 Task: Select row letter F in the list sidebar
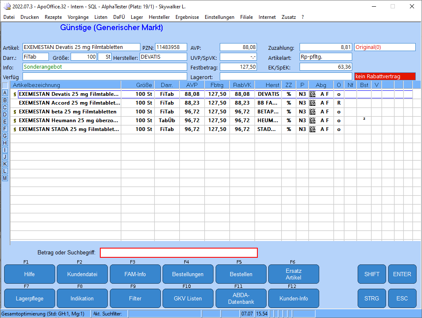(x=5, y=128)
